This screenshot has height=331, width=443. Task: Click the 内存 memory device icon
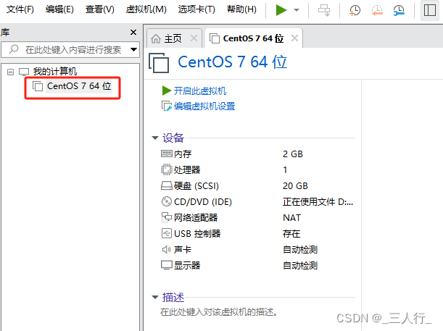click(x=167, y=154)
